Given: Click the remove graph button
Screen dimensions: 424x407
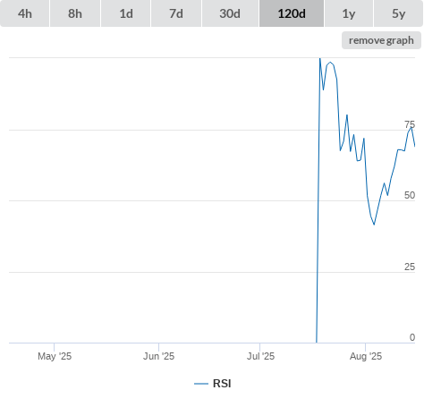Looking at the screenshot, I should 381,40.
